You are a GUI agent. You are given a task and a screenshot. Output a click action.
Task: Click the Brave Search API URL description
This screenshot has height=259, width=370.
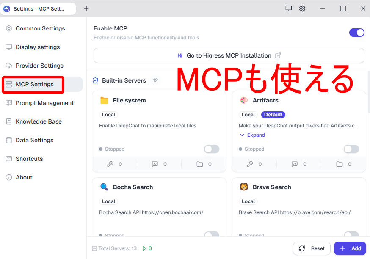(295, 212)
